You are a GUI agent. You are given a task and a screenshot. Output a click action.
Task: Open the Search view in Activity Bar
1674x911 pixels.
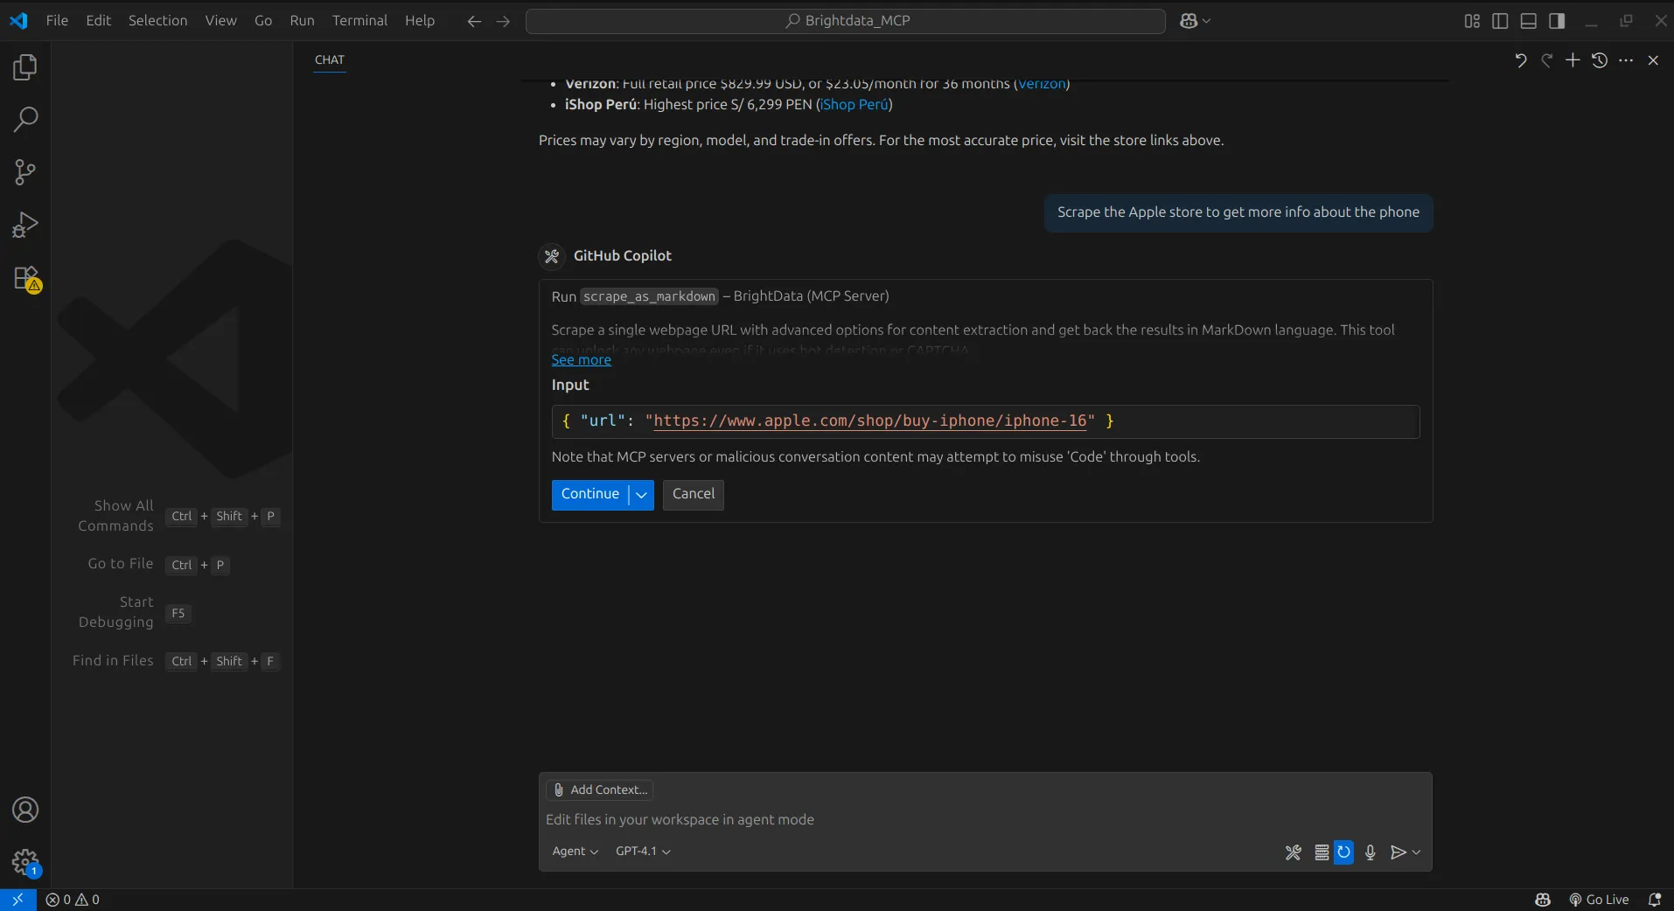tap(25, 118)
